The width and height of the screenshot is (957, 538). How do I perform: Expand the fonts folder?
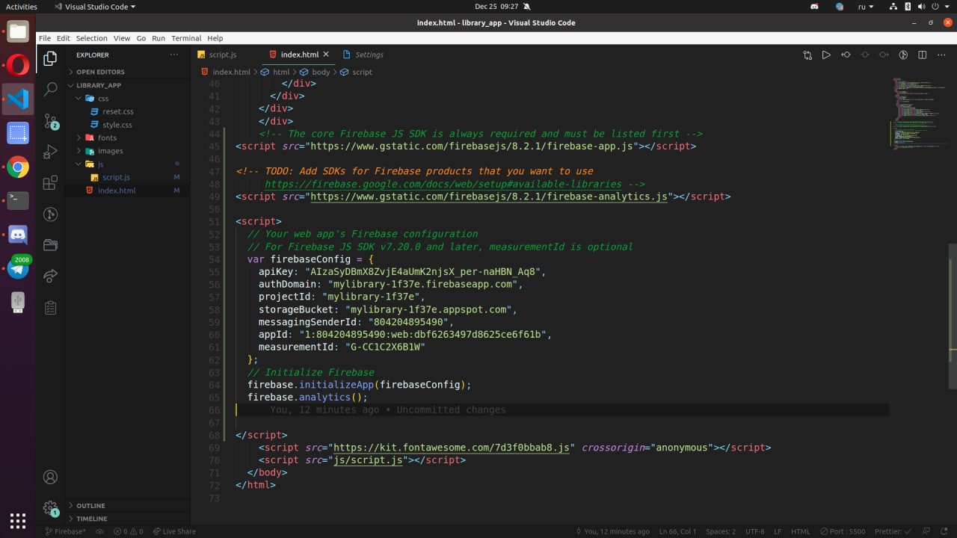coord(127,137)
